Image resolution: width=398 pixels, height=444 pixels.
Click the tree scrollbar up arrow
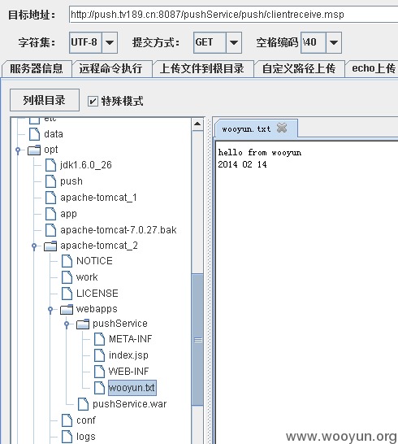(197, 124)
